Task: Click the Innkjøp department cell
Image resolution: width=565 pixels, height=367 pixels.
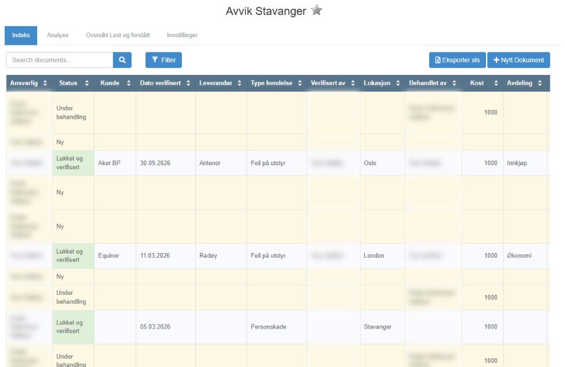Action: [x=525, y=163]
